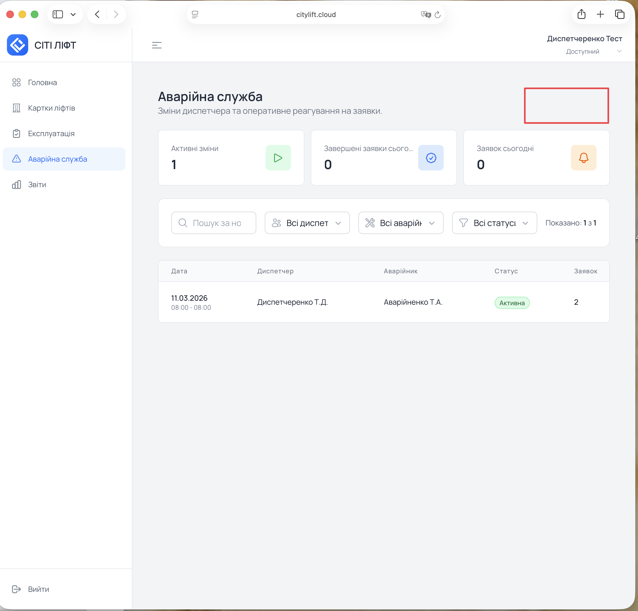Expand the Всі диспетчери dropdown
638x611 pixels.
(x=307, y=223)
